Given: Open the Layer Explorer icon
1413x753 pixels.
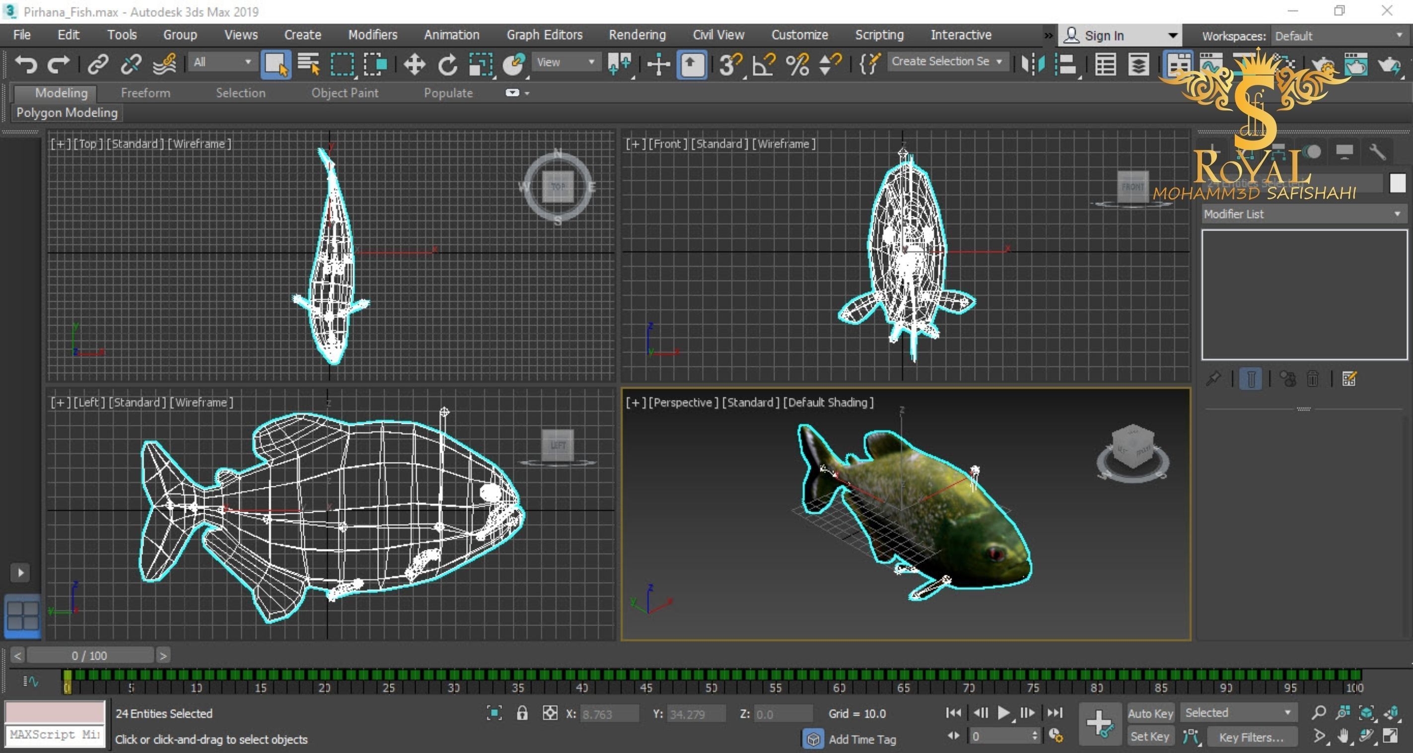Looking at the screenshot, I should tap(1138, 64).
